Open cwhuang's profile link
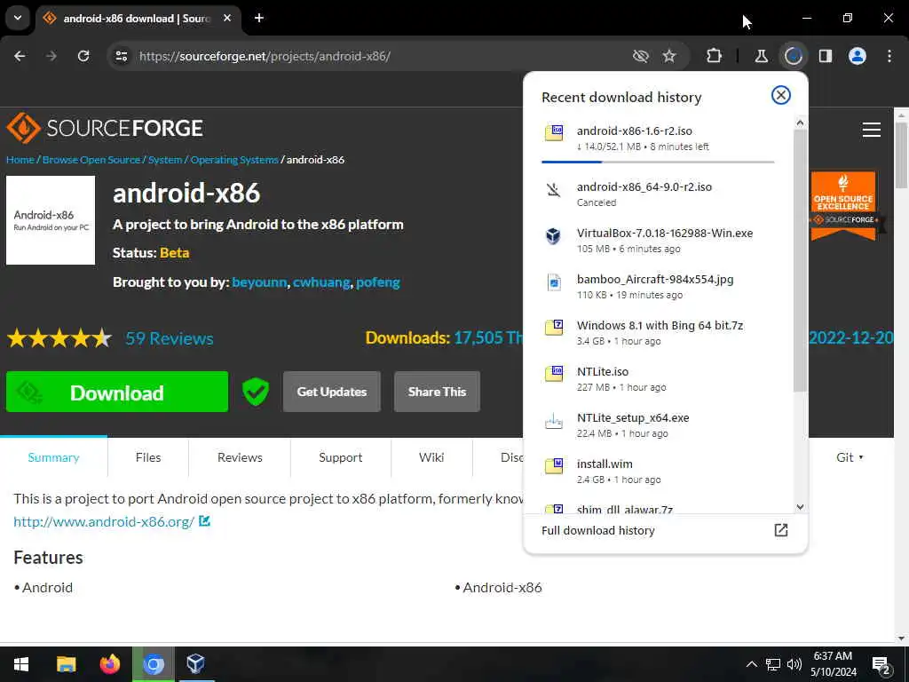Screen dimensions: 909x682 coord(321,282)
